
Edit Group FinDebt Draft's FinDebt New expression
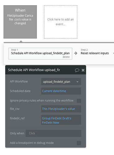click(61, 120)
